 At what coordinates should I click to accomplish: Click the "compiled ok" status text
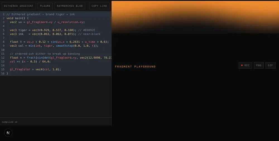click(9, 122)
